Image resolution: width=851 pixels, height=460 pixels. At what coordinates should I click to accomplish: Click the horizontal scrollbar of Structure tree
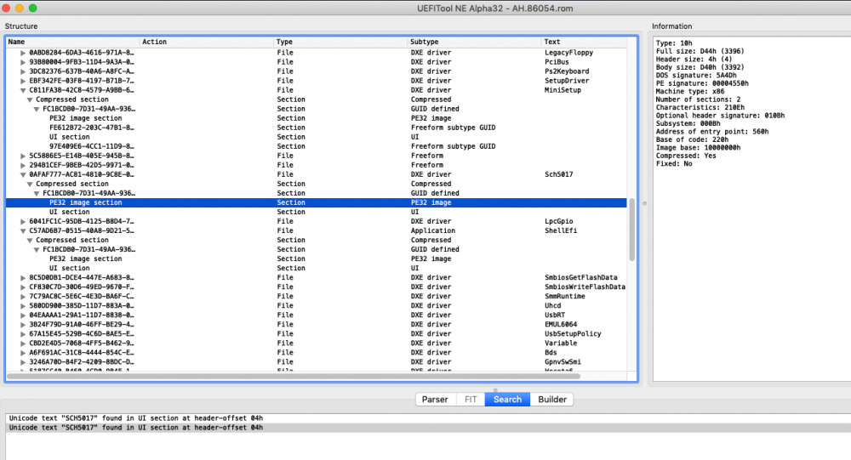click(x=294, y=376)
